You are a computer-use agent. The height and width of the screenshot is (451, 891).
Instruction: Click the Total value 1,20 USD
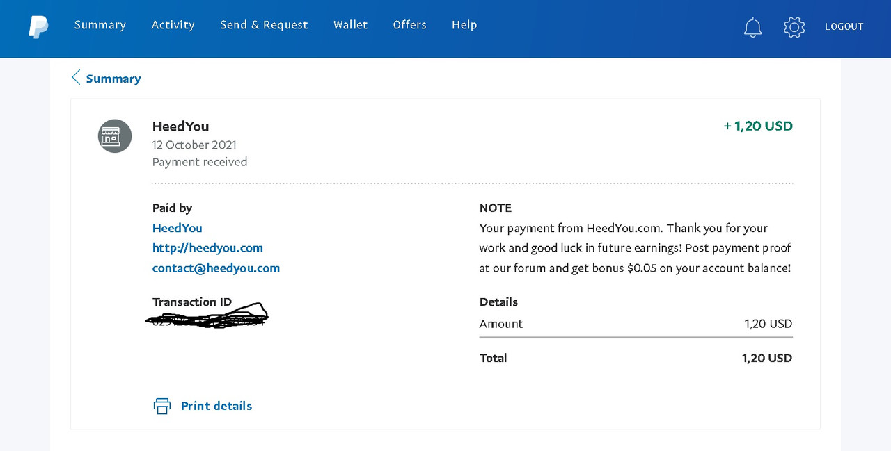tap(767, 358)
